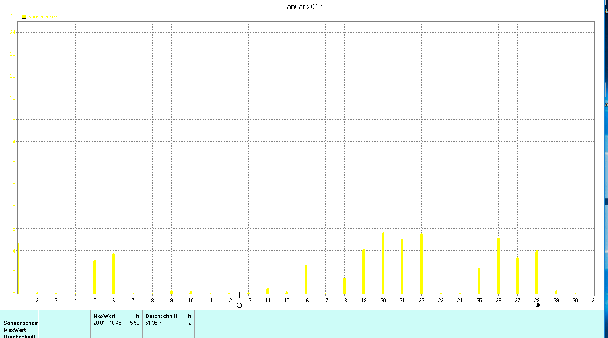Screen dimensions: 608x338
Task: Click the x-axis label '10'
Action: [191, 301]
